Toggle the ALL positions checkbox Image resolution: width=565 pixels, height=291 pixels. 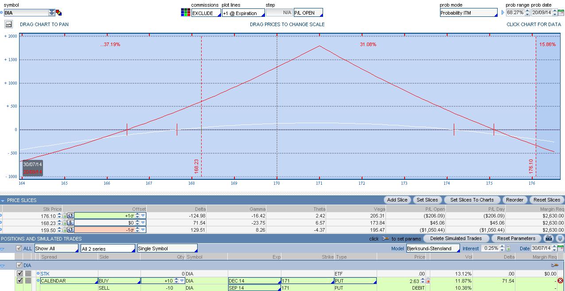(x=19, y=248)
